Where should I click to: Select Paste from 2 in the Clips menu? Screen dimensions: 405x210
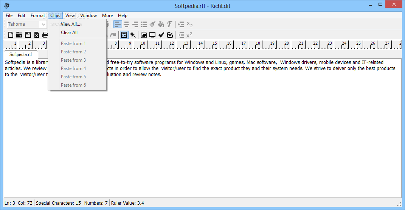pos(77,52)
